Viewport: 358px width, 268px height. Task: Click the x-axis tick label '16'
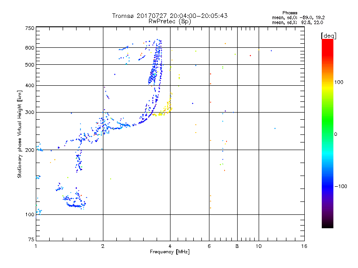304,246
